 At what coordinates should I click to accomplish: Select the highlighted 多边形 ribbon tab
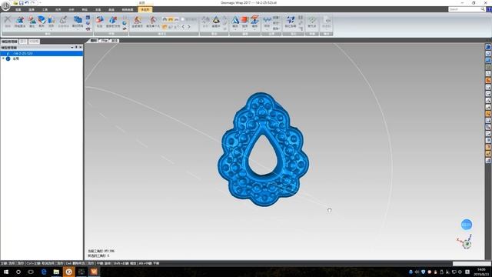[x=145, y=10]
